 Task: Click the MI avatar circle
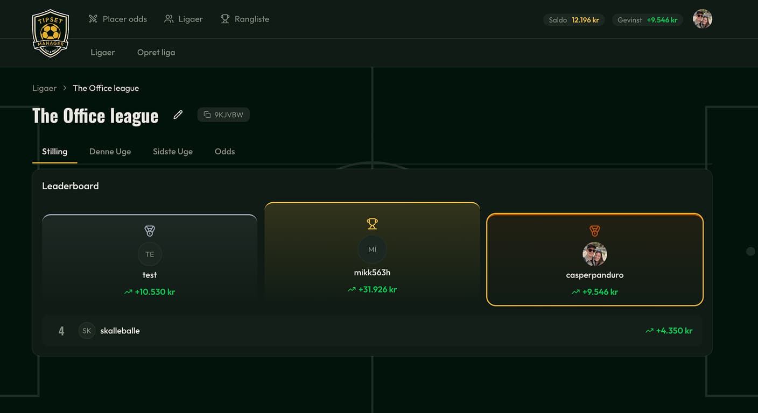click(372, 250)
